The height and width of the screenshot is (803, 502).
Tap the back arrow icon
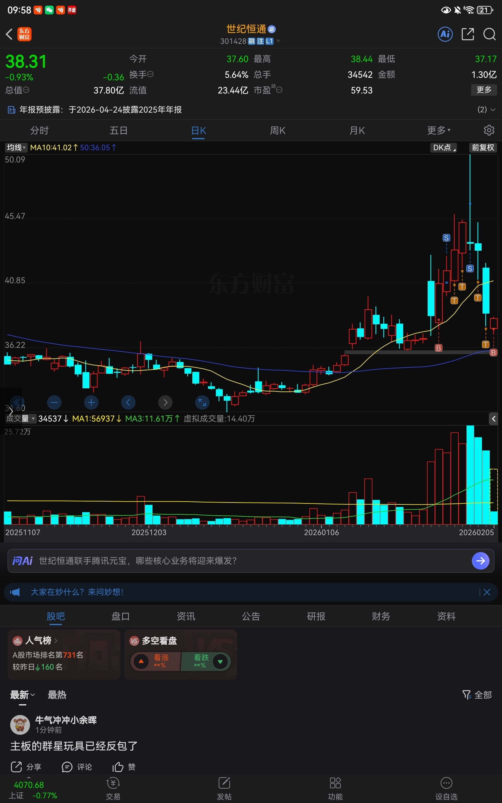pos(9,34)
